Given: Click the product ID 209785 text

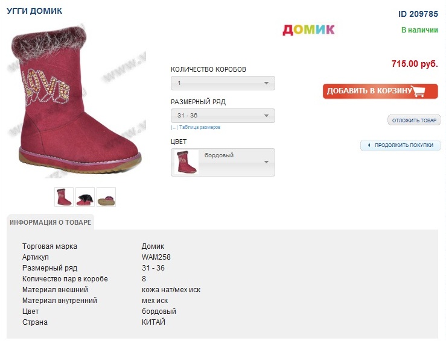Looking at the screenshot, I should point(418,14).
